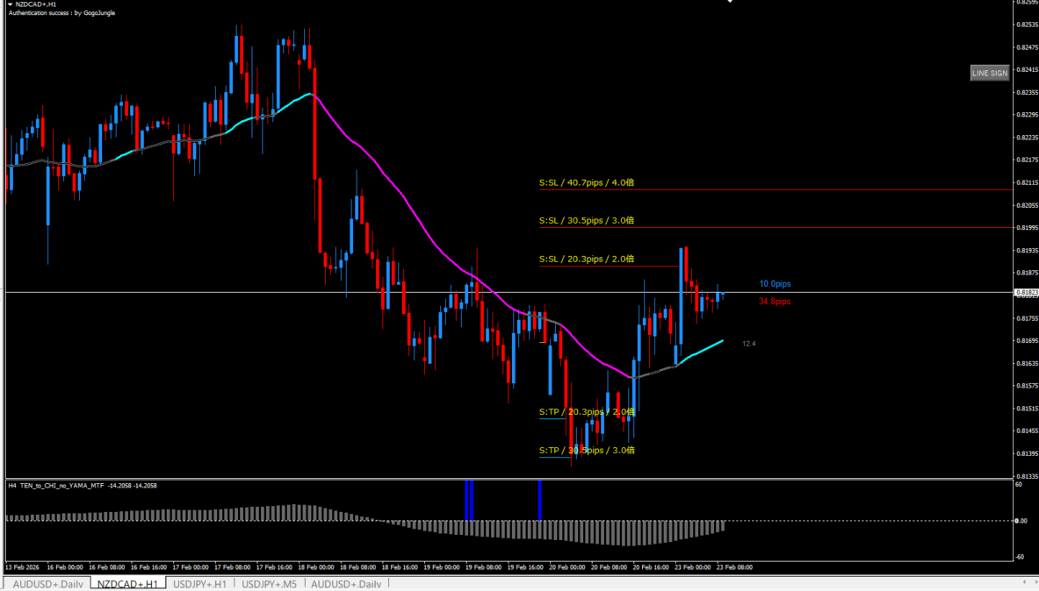Screen dimensions: 1039x591
Task: Switch to the USDJPY+.H1 chart tab
Action: (x=199, y=584)
